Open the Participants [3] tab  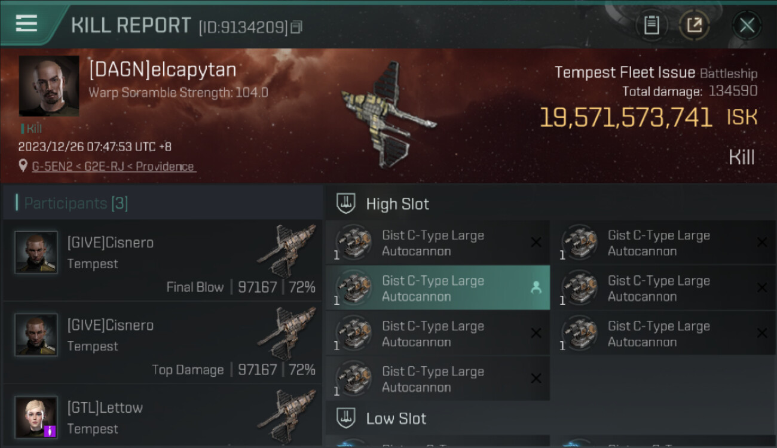click(75, 203)
